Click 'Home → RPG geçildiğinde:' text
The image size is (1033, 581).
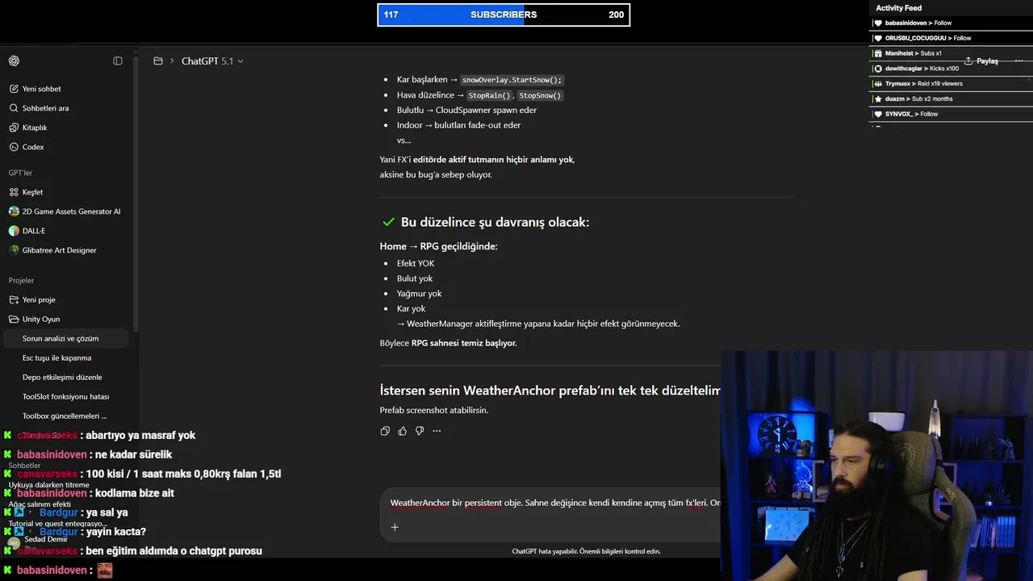(438, 246)
